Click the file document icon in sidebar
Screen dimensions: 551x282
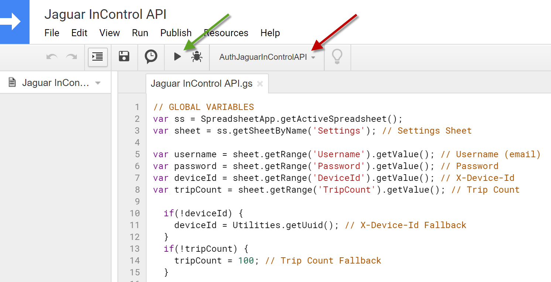(x=12, y=82)
